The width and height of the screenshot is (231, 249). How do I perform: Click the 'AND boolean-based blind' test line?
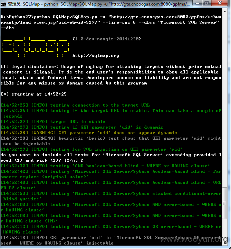105,166
